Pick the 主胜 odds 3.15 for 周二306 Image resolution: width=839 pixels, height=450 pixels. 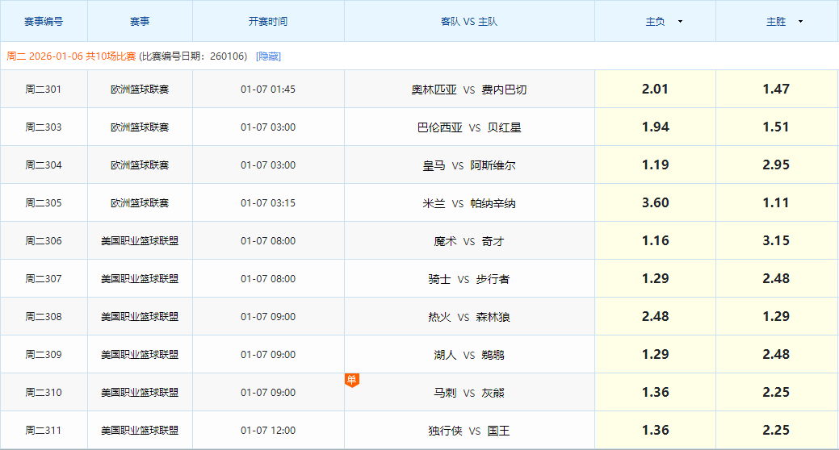coord(776,240)
